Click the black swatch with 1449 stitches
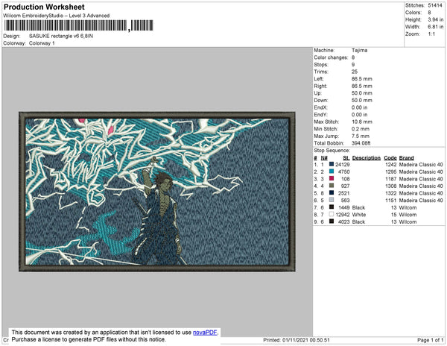 tap(332, 207)
